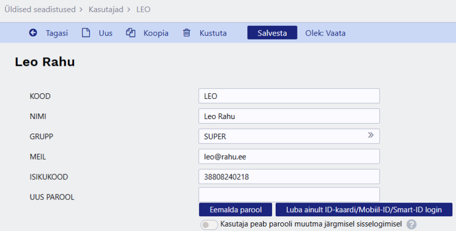Click the Tagasi back arrow icon
The height and width of the screenshot is (231, 456).
click(33, 33)
